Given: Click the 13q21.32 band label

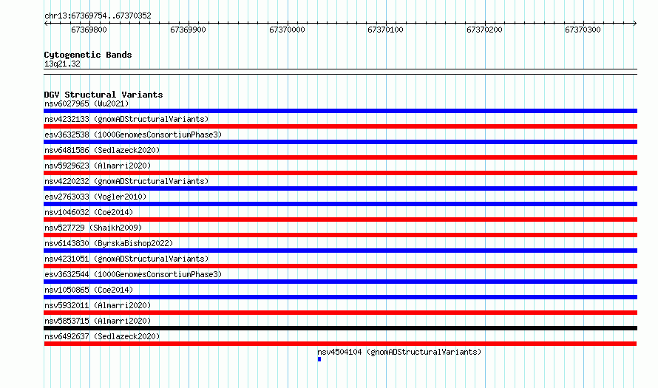Looking at the screenshot, I should pos(62,64).
